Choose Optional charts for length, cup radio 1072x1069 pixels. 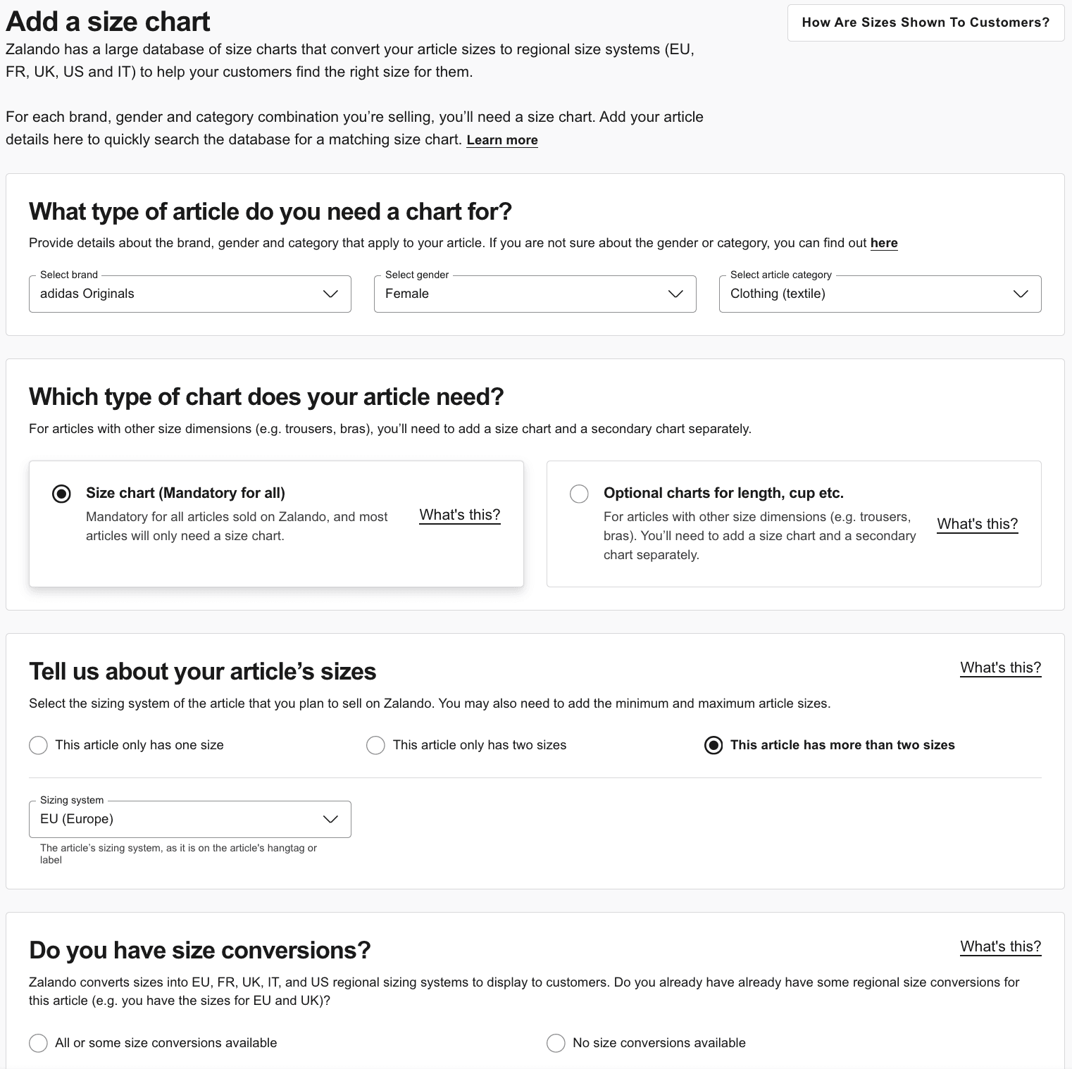pyautogui.click(x=579, y=494)
